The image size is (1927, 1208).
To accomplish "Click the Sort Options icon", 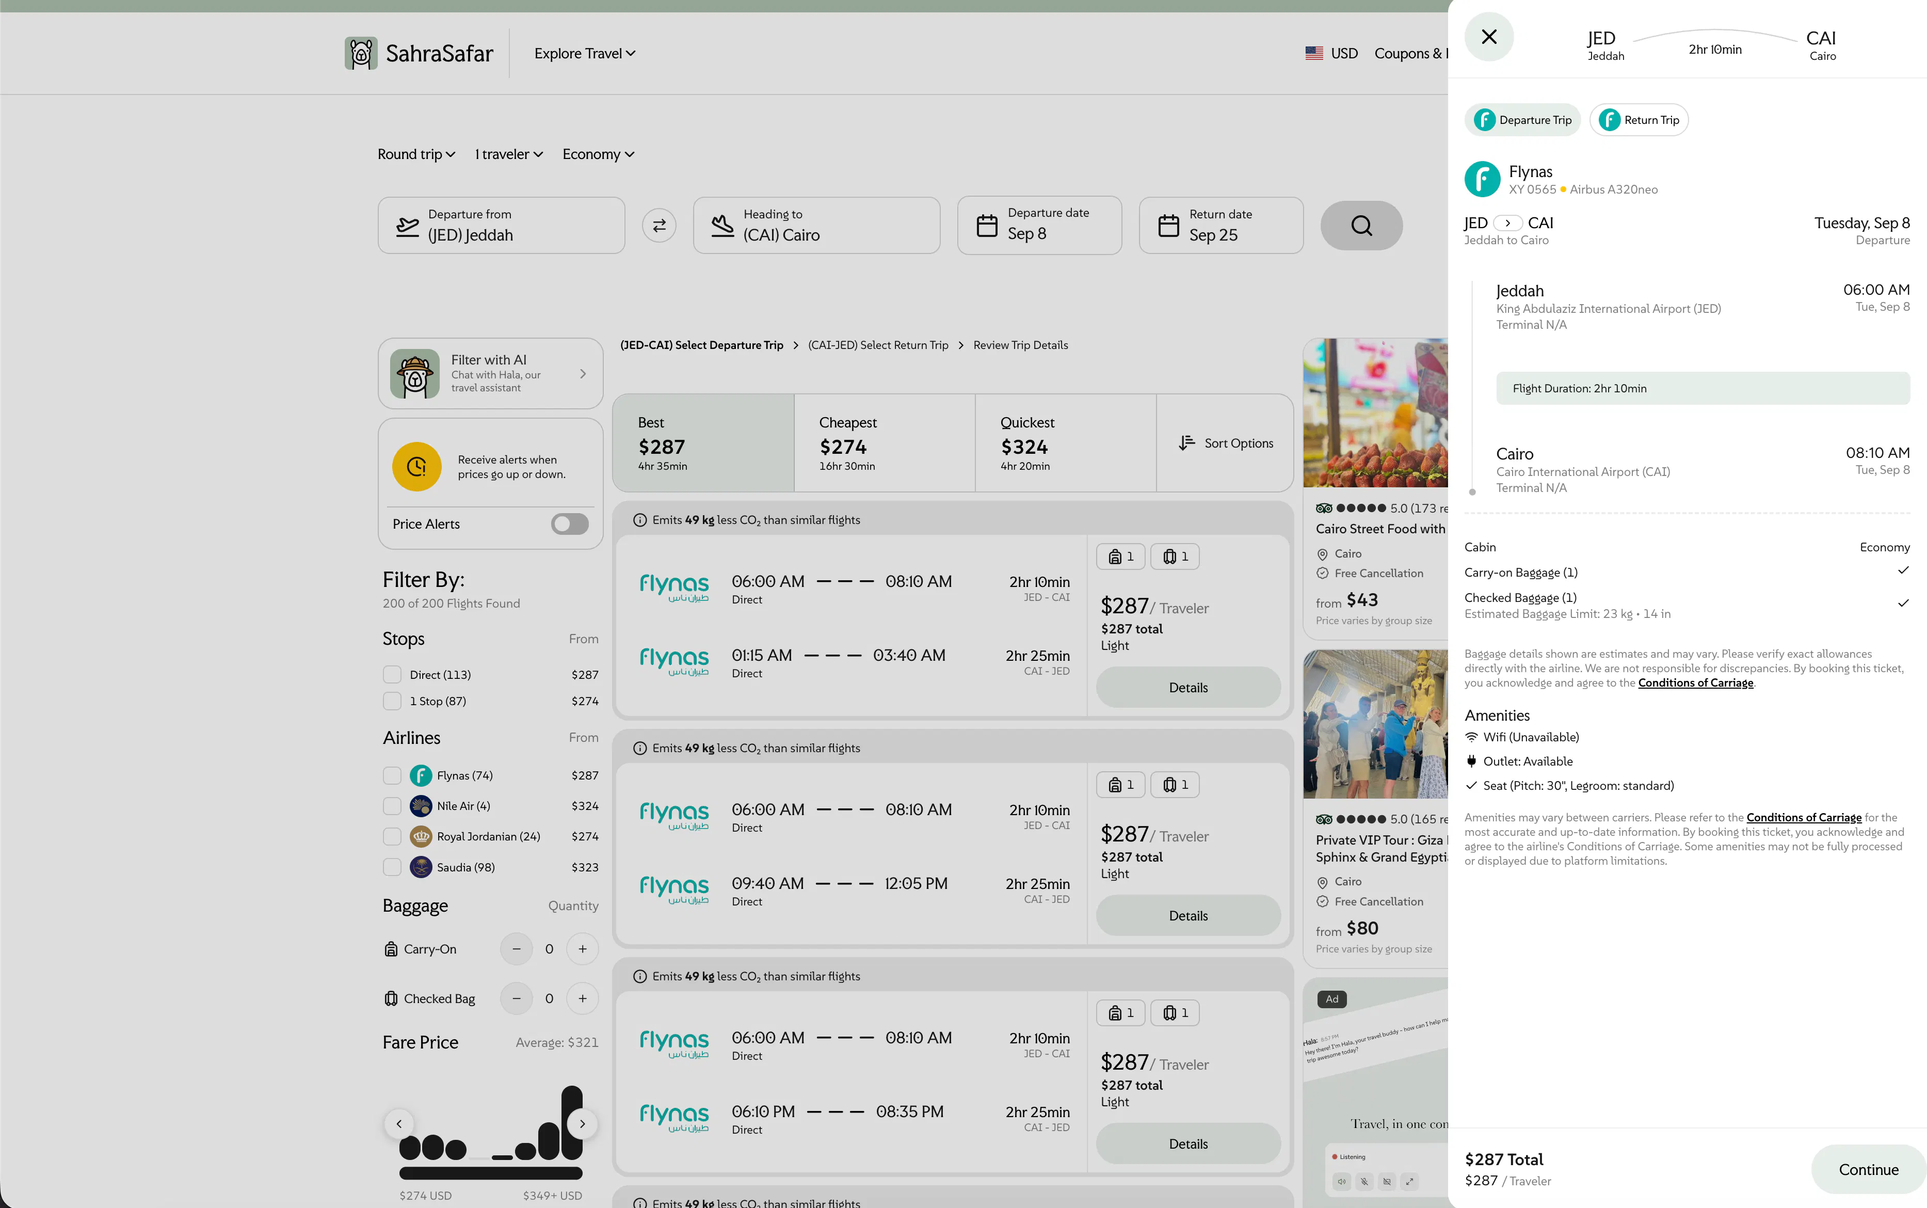I will tap(1187, 442).
